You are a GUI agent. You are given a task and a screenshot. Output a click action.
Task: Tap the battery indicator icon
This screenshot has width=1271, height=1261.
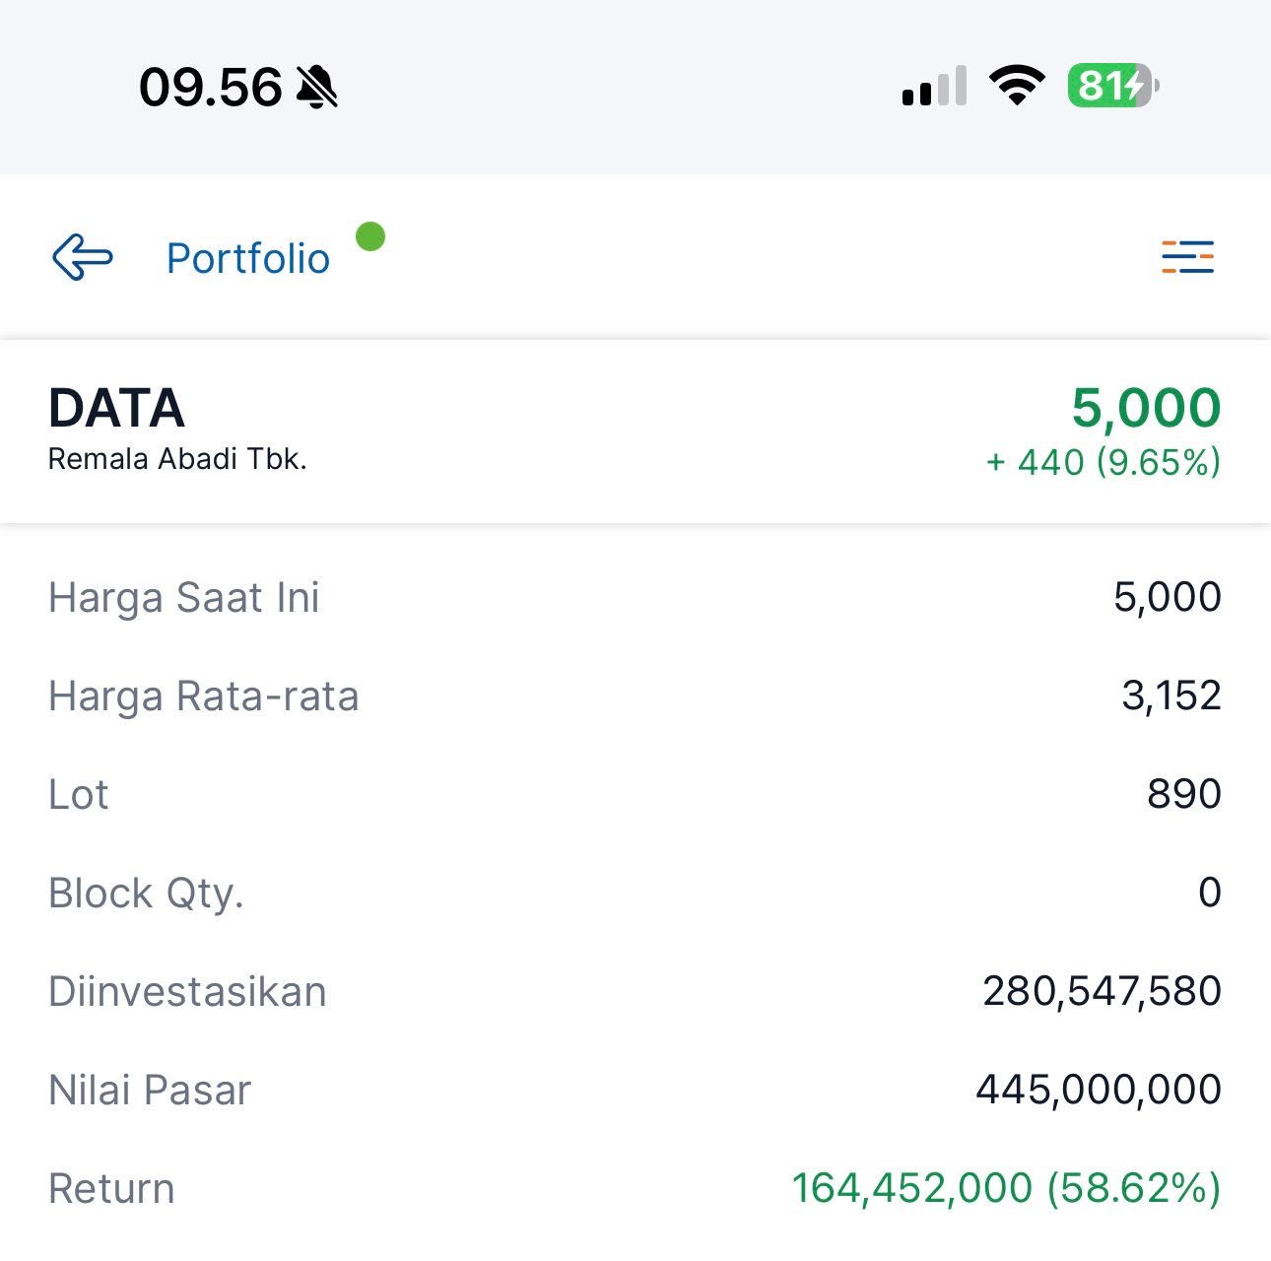pos(1113,86)
